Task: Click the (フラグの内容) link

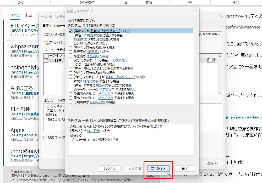Action: click(119, 60)
